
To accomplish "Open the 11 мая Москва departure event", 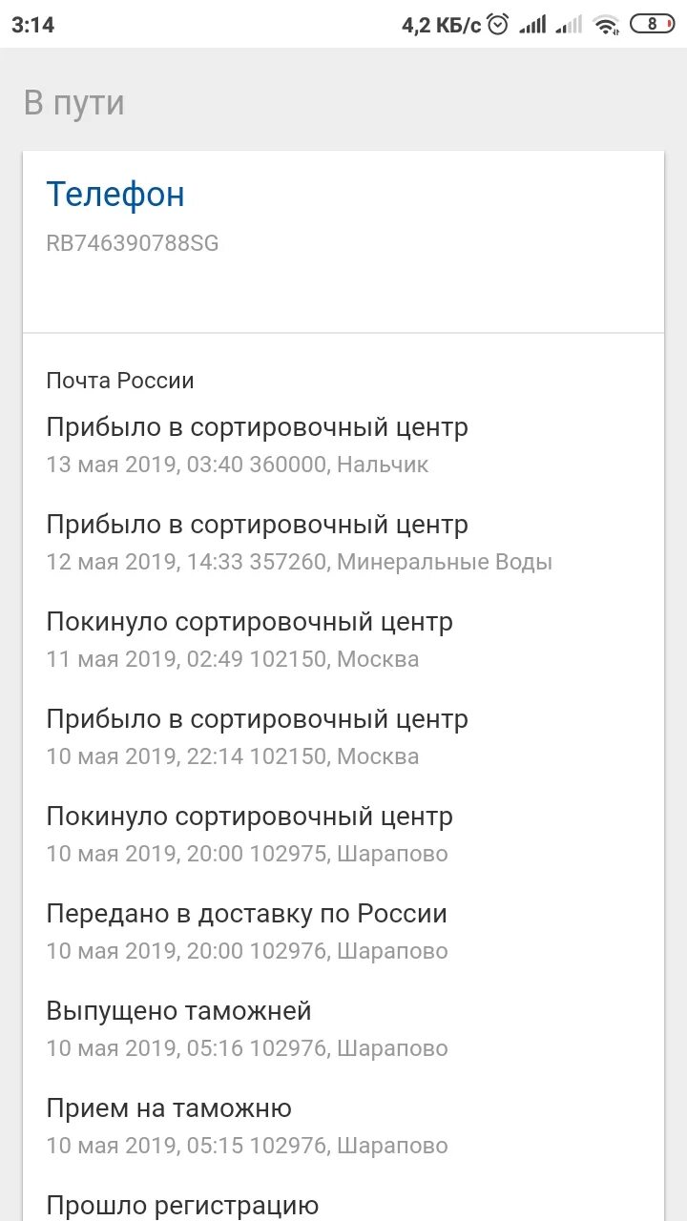I will pos(249,640).
